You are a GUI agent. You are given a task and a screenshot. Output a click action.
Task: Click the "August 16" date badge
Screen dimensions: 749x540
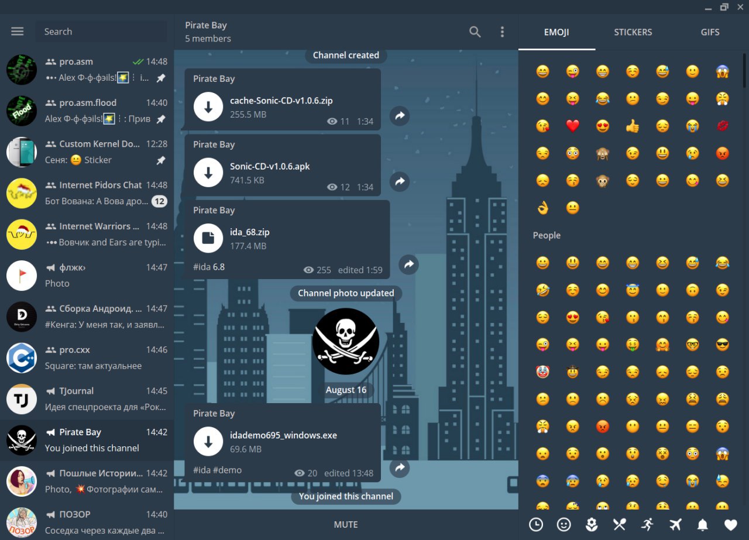(346, 390)
